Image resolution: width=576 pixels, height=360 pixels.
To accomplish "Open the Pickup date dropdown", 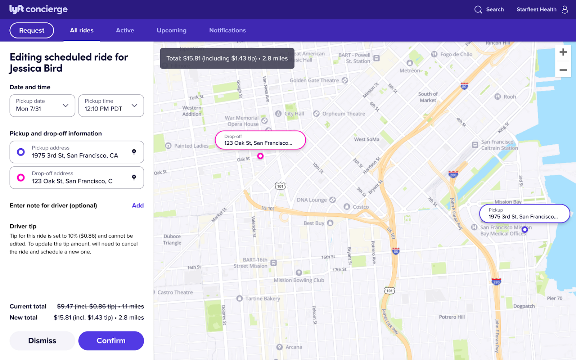I will (42, 105).
